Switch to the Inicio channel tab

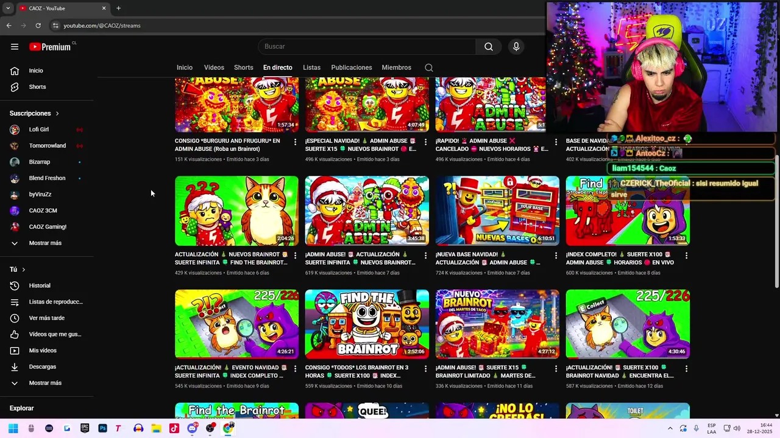[x=185, y=68]
